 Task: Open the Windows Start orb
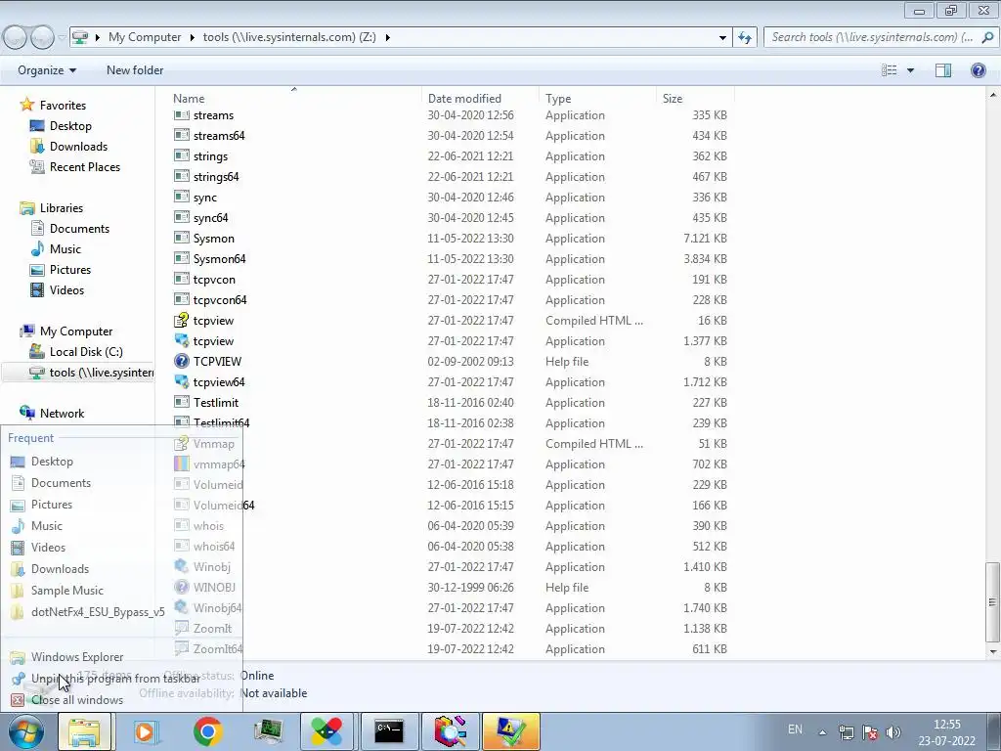[25, 731]
